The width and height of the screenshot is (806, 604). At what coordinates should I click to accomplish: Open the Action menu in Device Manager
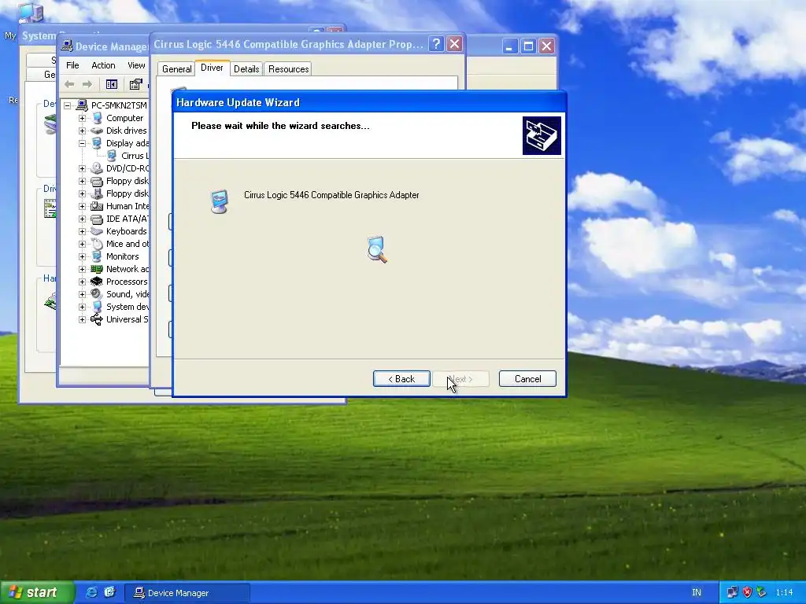point(103,65)
